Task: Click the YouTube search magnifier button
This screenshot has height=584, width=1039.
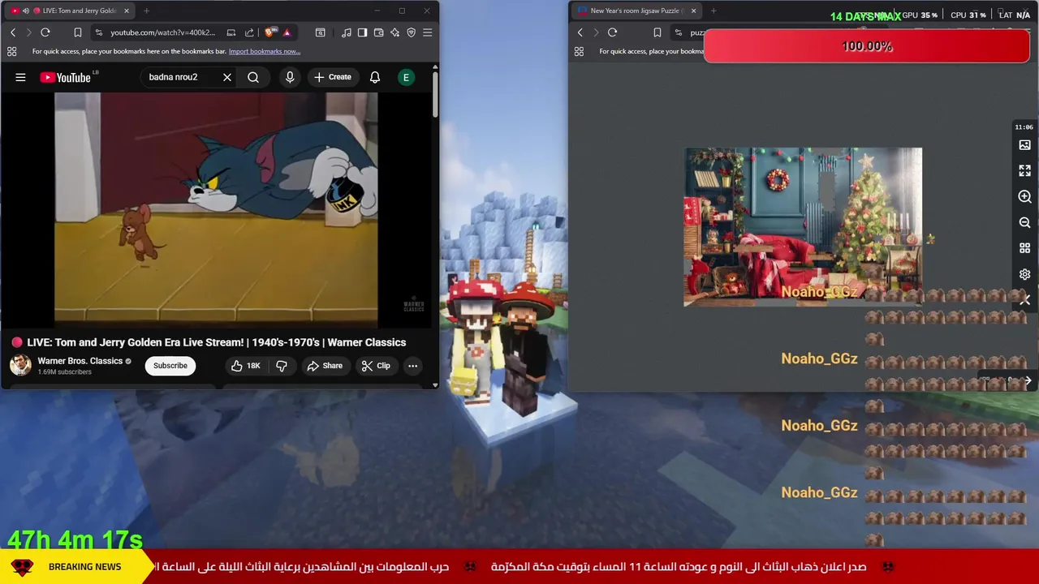Action: coord(253,77)
